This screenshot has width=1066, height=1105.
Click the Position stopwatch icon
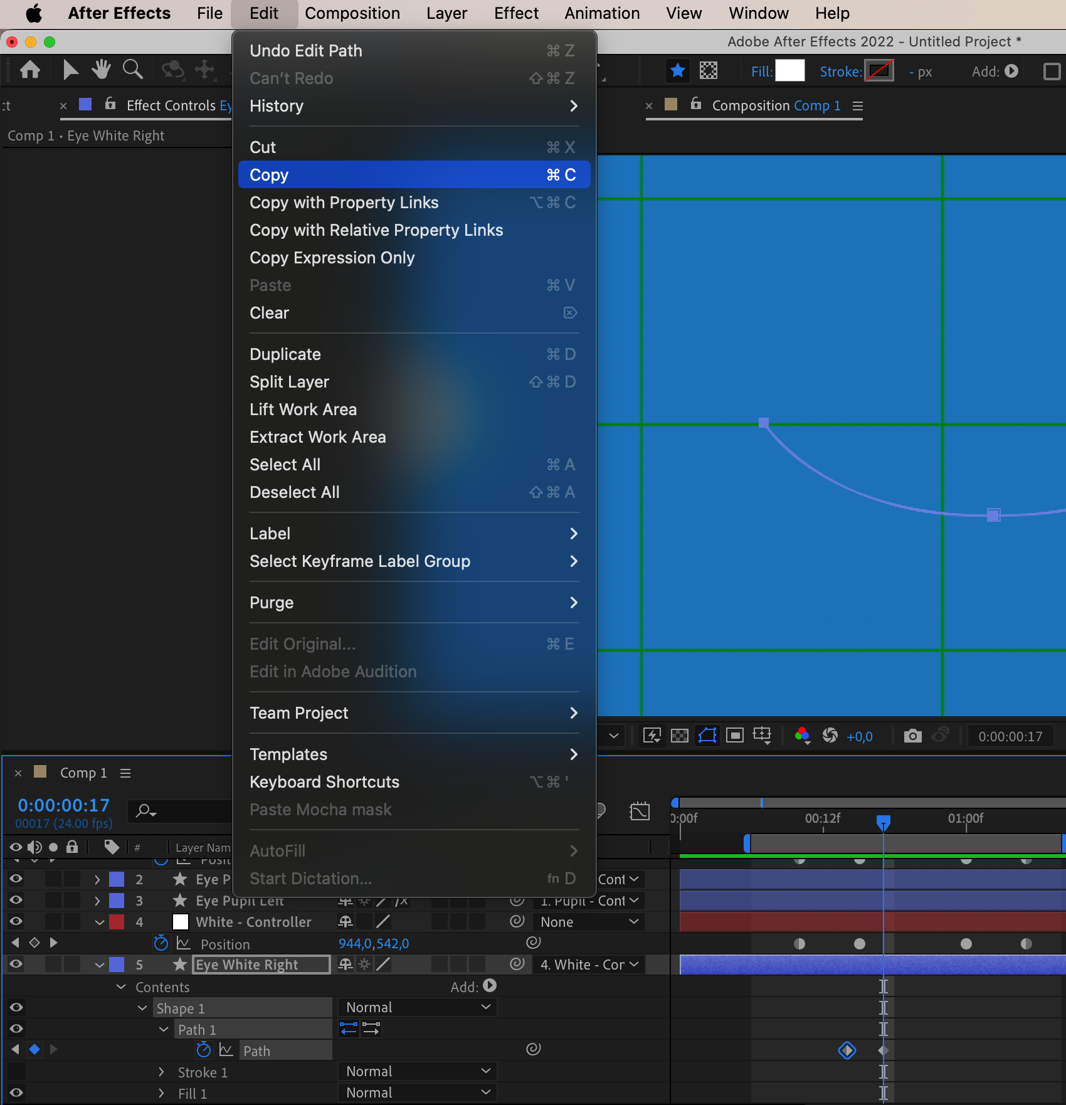pos(161,943)
